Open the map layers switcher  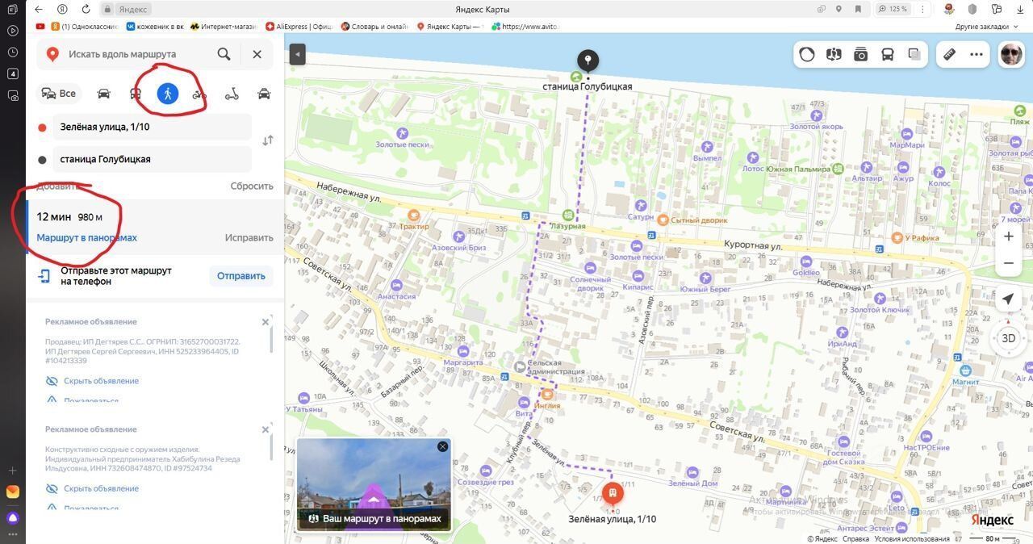914,54
